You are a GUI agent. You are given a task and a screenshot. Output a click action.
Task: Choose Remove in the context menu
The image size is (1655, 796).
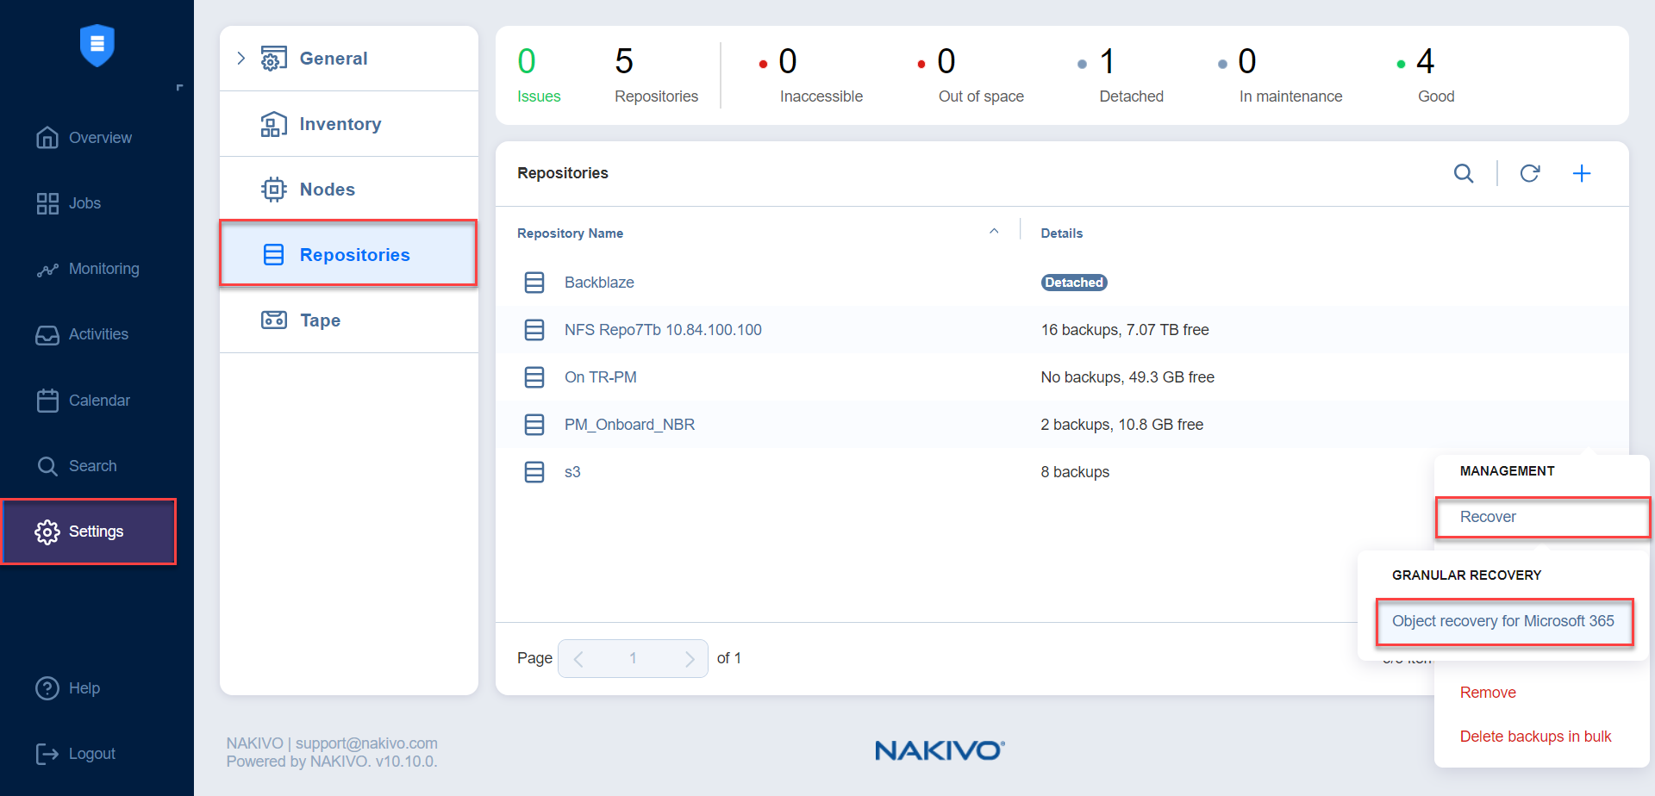tap(1488, 693)
